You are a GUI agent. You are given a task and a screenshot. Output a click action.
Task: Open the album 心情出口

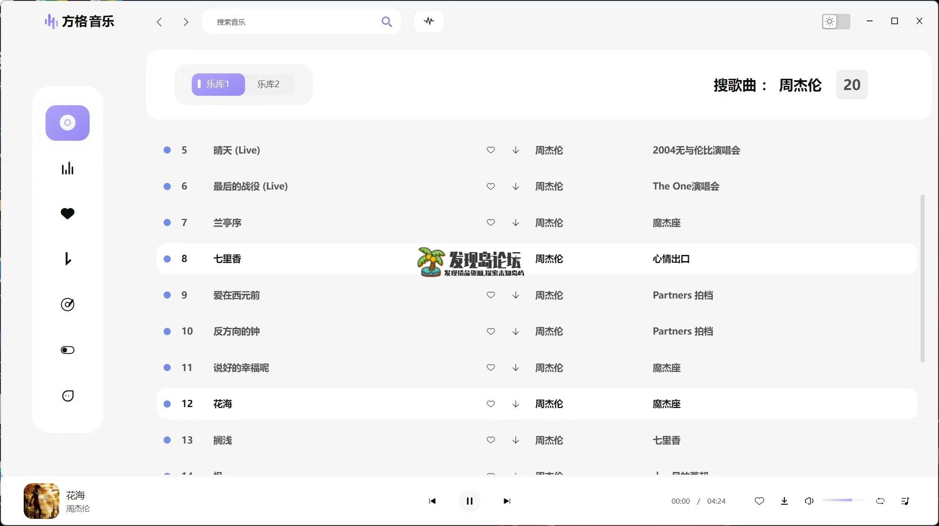point(671,259)
